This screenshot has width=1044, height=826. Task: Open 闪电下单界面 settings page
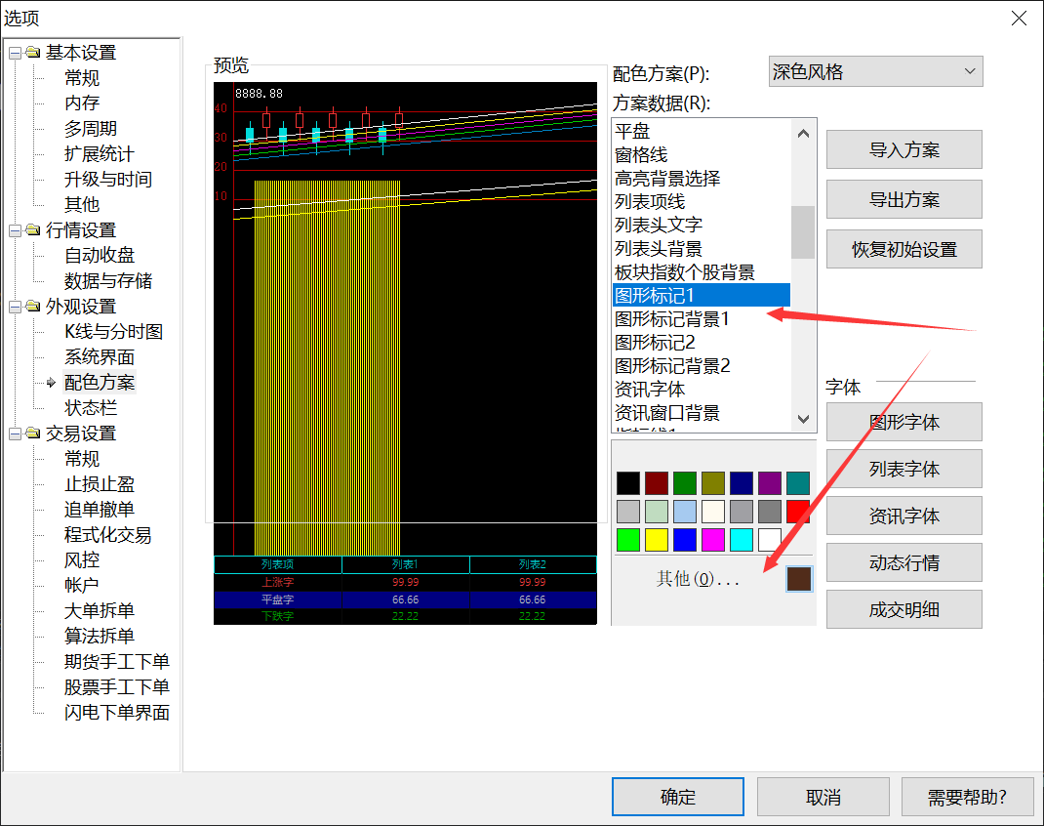(116, 712)
